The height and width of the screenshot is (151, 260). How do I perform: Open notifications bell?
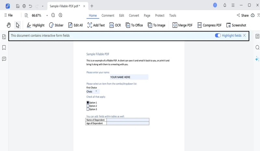tap(225, 5)
